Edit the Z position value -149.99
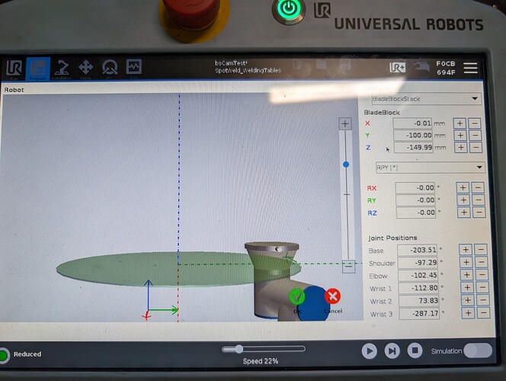The height and width of the screenshot is (381, 506). point(413,147)
